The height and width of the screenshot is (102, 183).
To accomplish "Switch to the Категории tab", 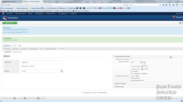I will (15, 49).
